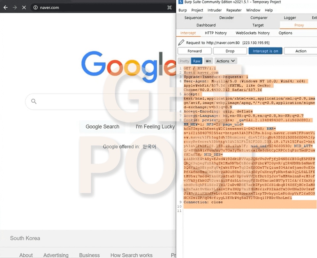Toggle the Intercept is on button
This screenshot has width=317, height=258.
pos(265,51)
